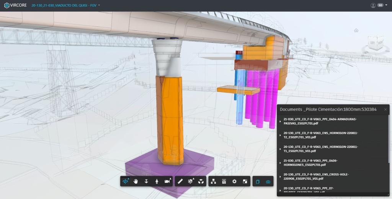392x199 pixels.
Task: Enable First Person walk mode
Action: (157, 181)
